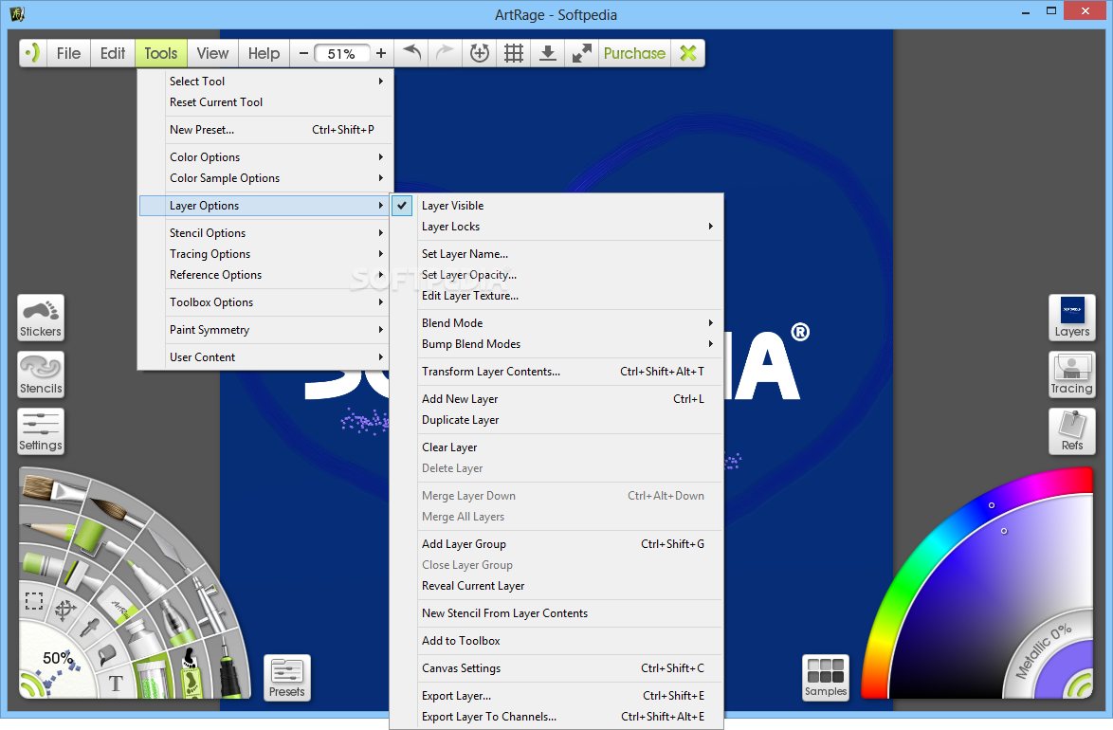Open the Layers panel
Screen dimensions: 1113x730
point(1072,318)
